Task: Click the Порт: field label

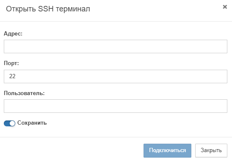Action: point(11,63)
